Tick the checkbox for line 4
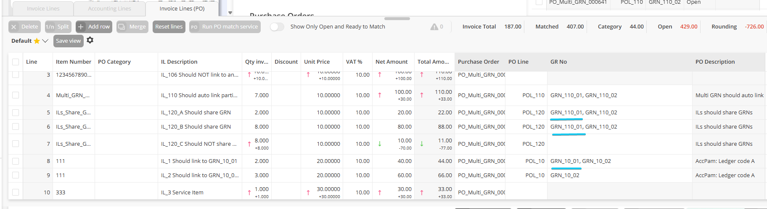 coord(16,95)
